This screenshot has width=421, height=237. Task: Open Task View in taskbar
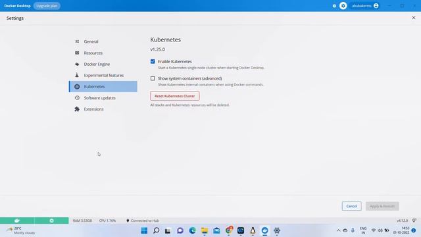pos(168,230)
